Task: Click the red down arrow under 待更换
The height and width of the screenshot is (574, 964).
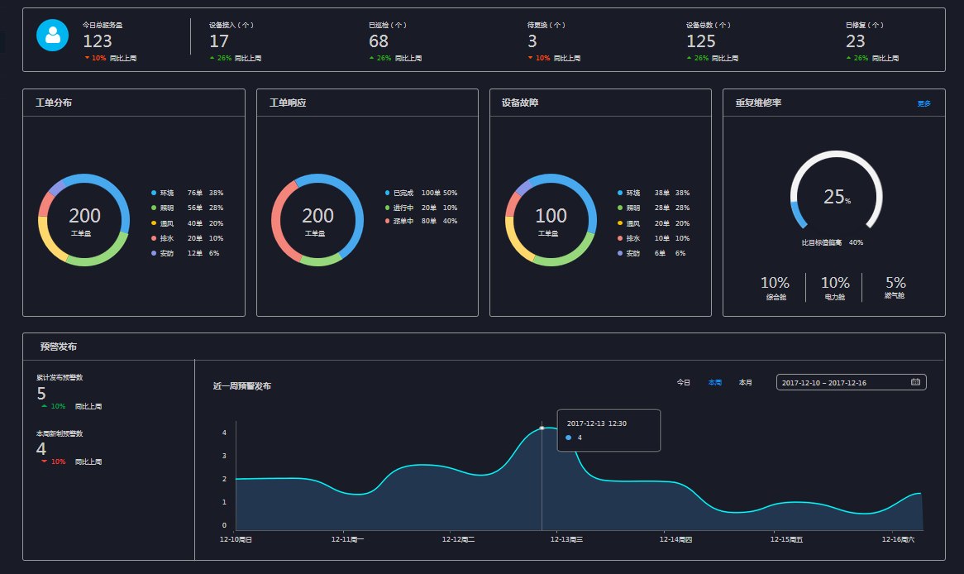Action: pos(530,58)
